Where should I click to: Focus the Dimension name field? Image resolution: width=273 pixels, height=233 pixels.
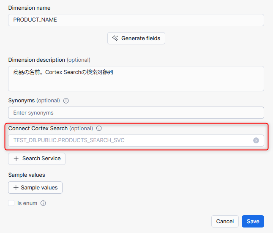(x=136, y=20)
